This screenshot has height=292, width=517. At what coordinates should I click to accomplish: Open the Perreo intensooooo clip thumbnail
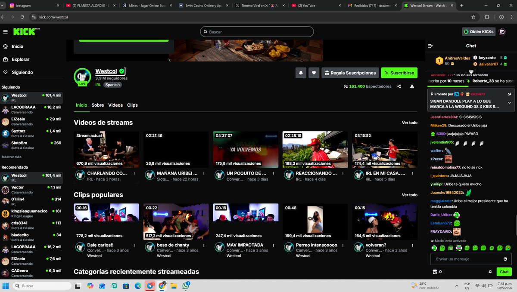click(315, 221)
